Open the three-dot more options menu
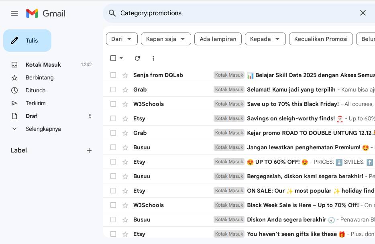Viewport: 375px width, 244px height. 153,58
